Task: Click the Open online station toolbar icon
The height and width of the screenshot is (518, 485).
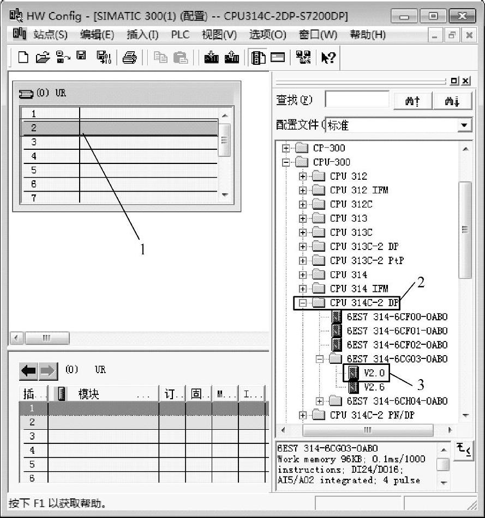Action: pyautogui.click(x=63, y=57)
